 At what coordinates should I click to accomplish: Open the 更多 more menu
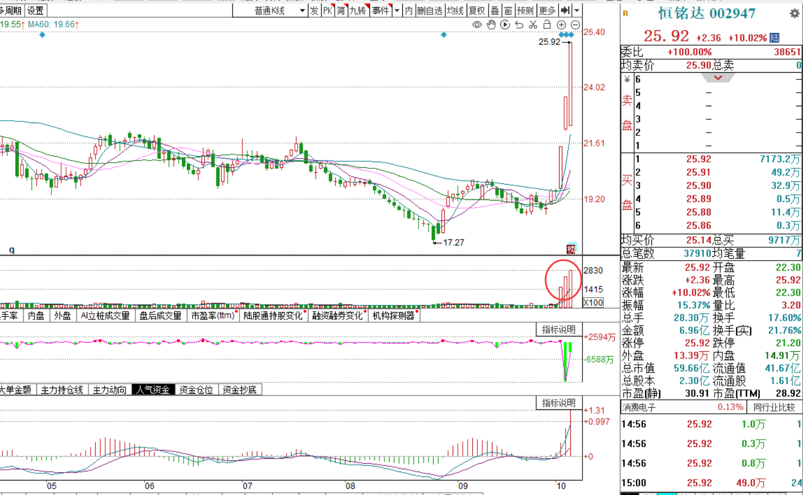point(547,11)
